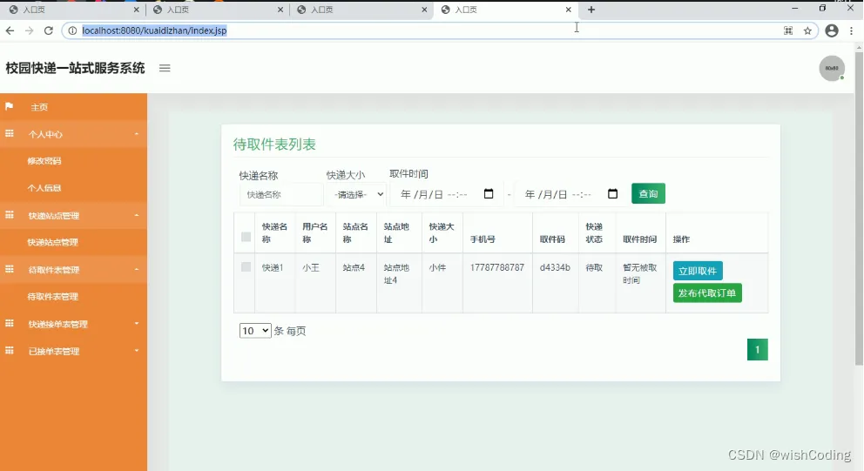Expand the 快递接单表管理 group arrow
The width and height of the screenshot is (864, 471).
[137, 324]
